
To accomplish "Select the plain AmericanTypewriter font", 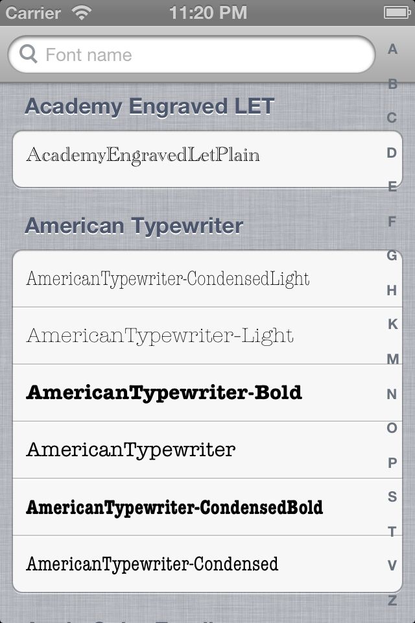I will point(207,450).
